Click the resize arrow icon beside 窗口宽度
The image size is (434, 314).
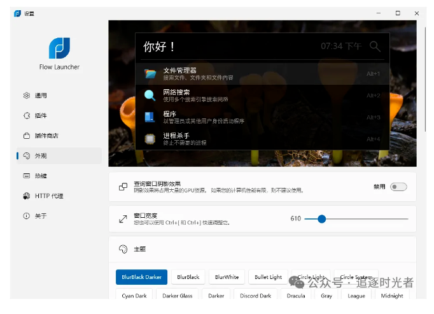pyautogui.click(x=123, y=219)
